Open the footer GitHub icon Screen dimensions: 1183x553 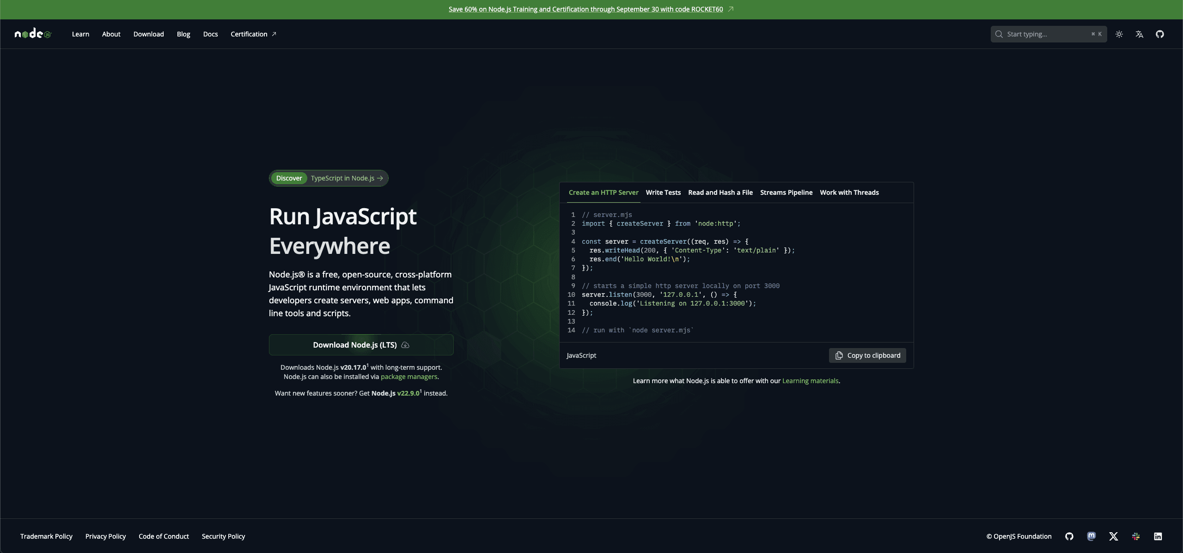tap(1069, 536)
